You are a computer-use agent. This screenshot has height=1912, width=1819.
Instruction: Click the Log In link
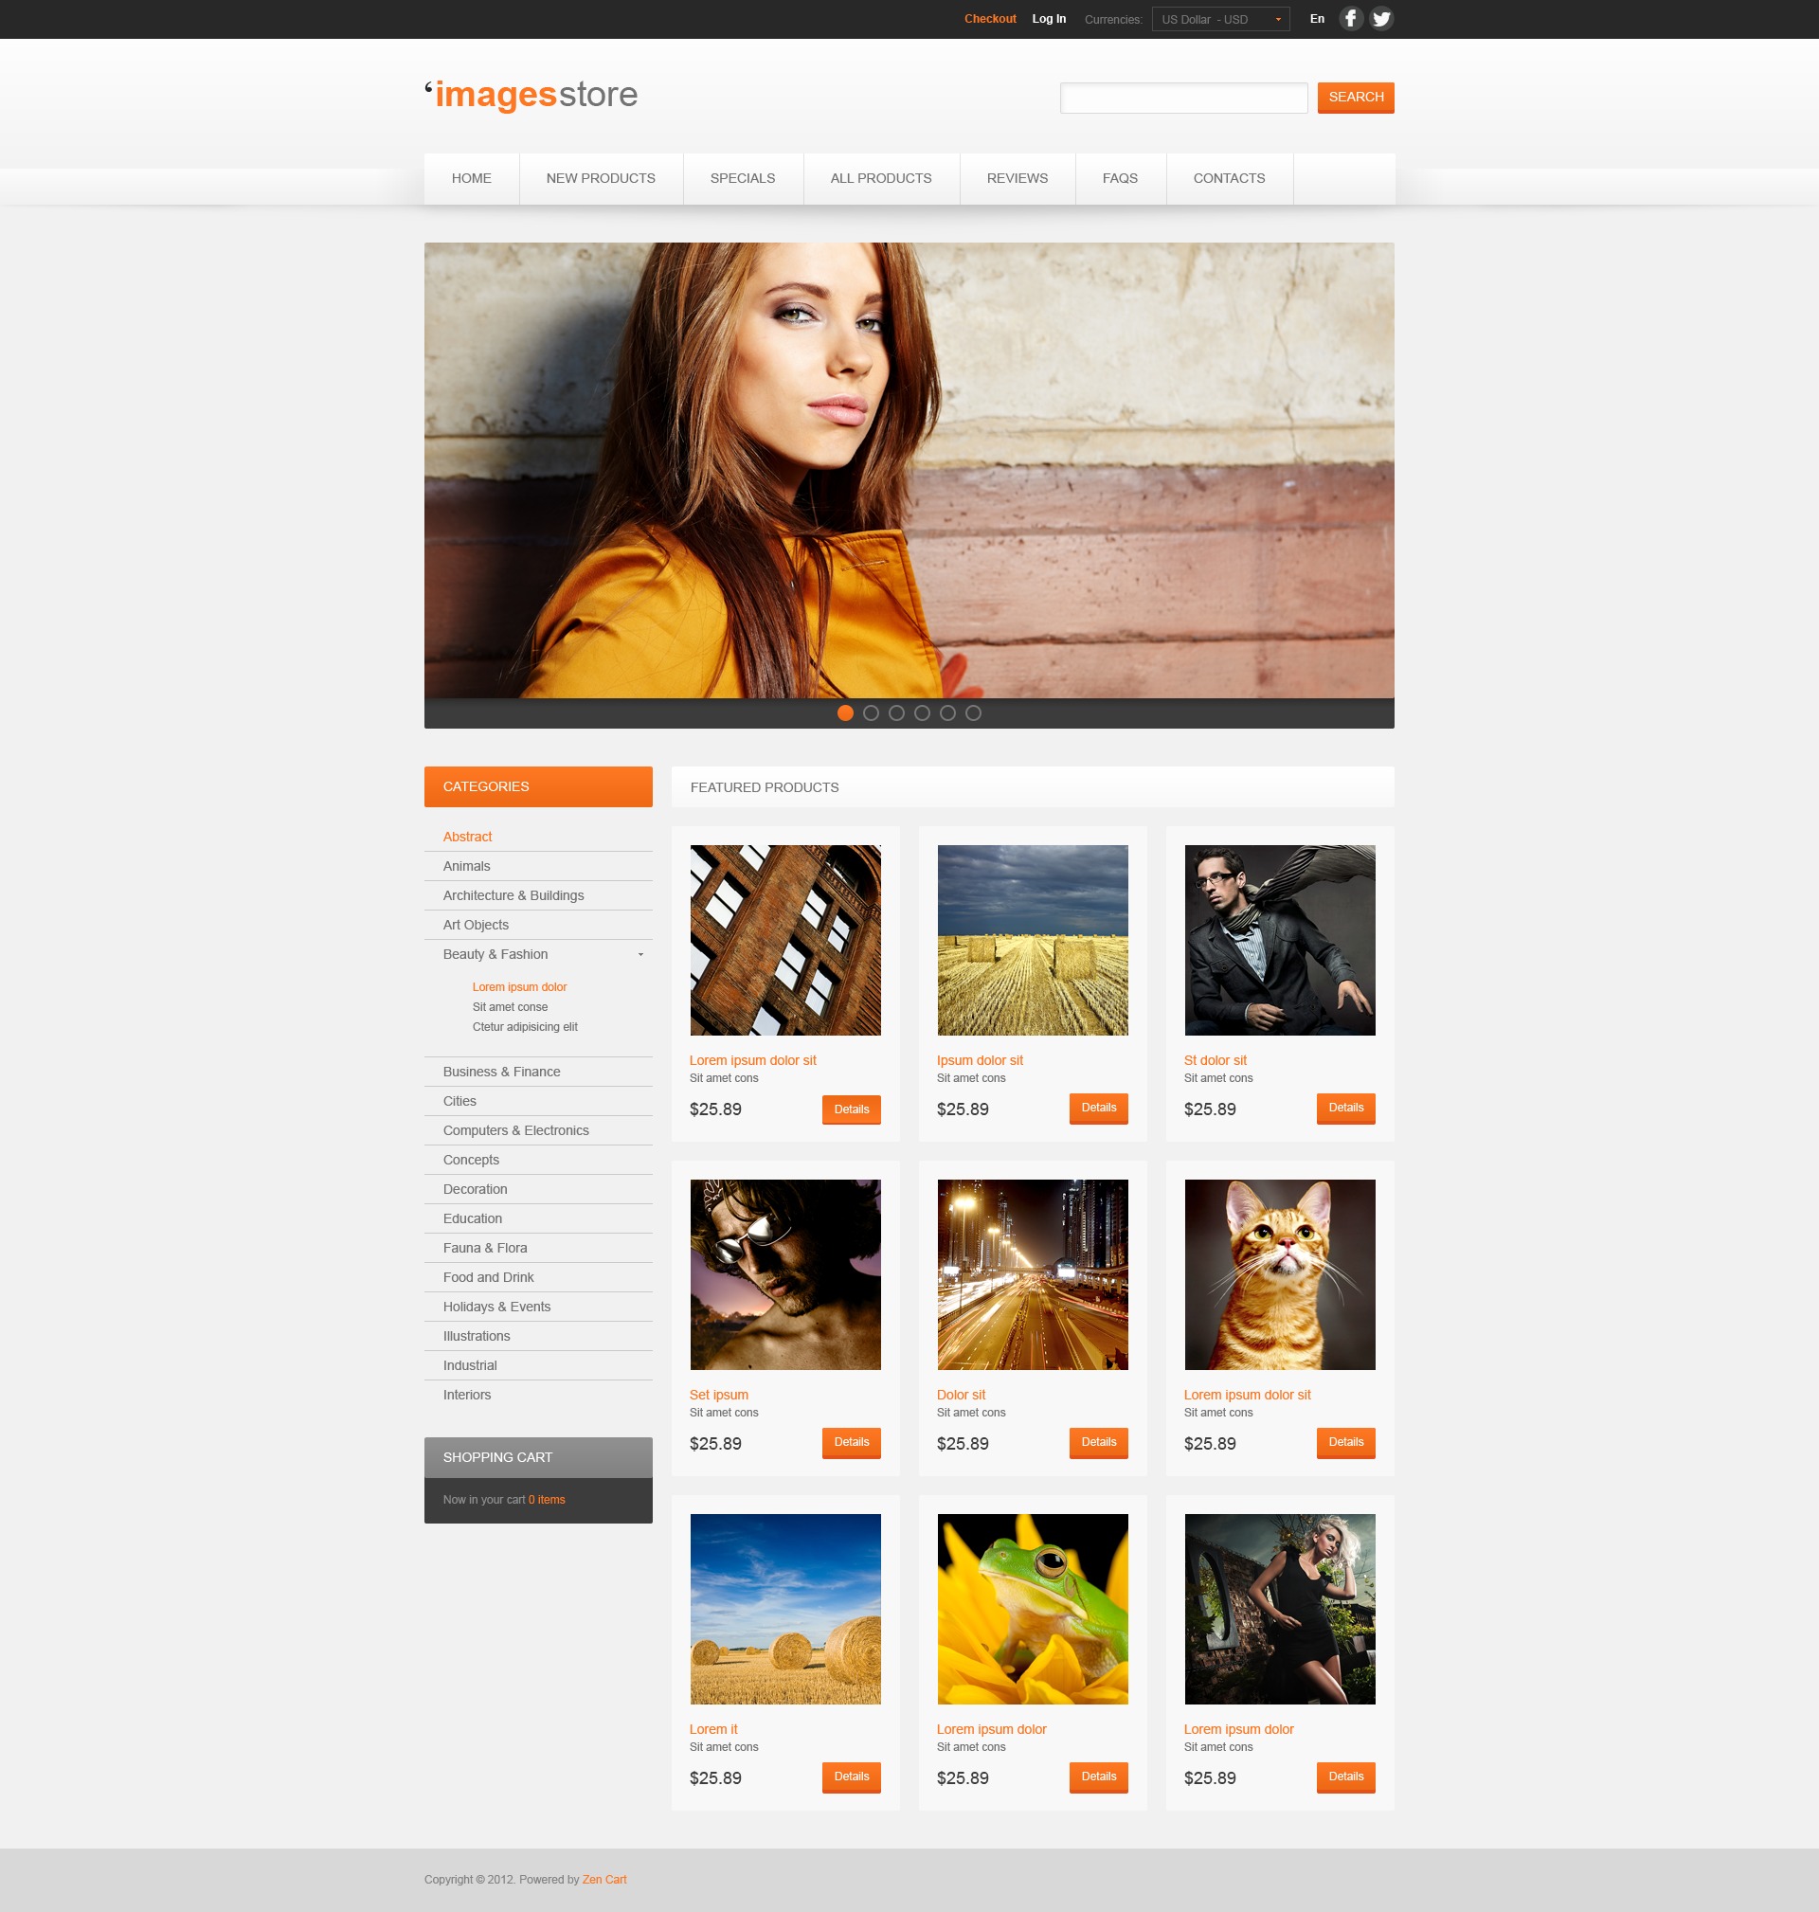pyautogui.click(x=1048, y=19)
